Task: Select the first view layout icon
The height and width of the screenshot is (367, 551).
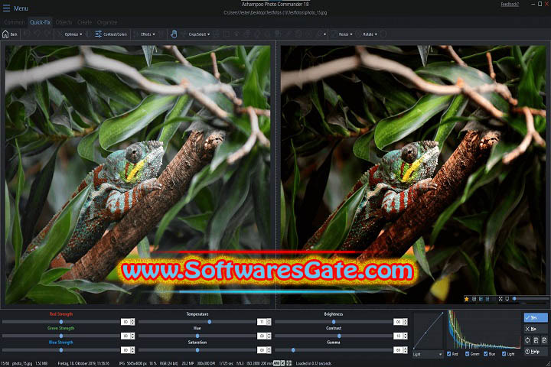Action: (x=474, y=299)
